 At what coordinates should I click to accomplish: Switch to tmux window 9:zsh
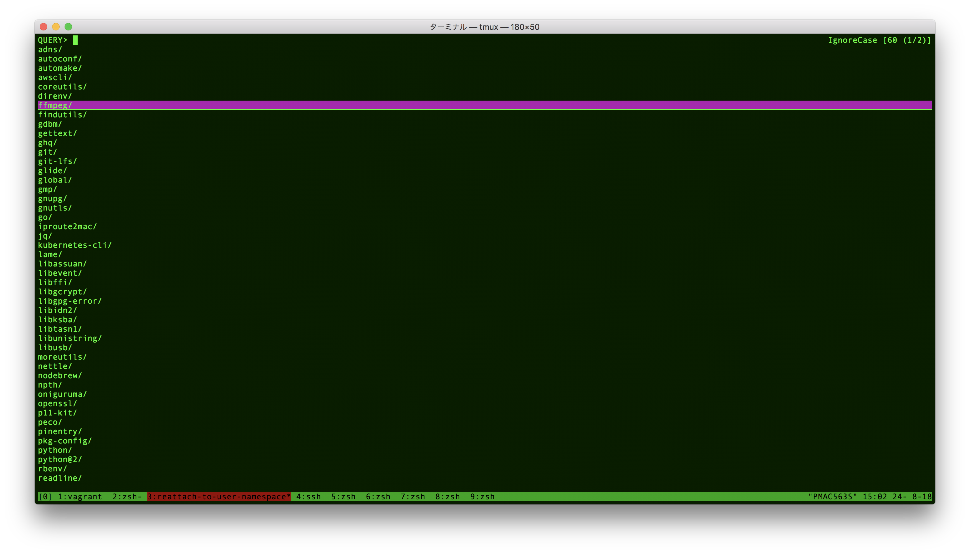[482, 497]
